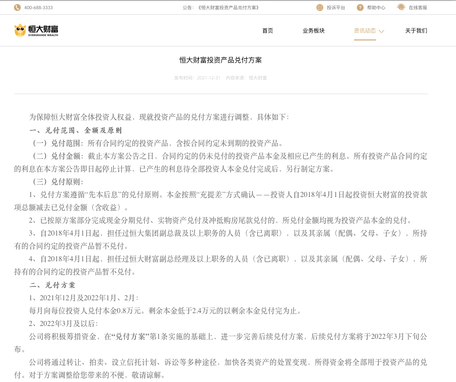Click the online customer service icon
Image resolution: width=456 pixels, height=382 pixels.
(x=401, y=7)
